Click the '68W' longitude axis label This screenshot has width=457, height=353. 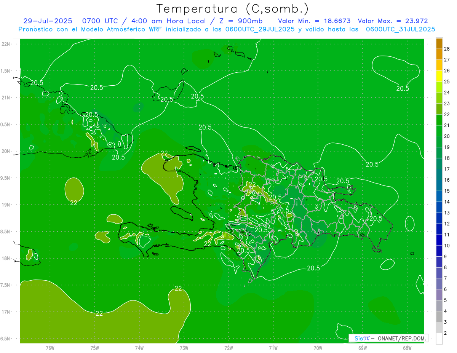tap(407, 348)
